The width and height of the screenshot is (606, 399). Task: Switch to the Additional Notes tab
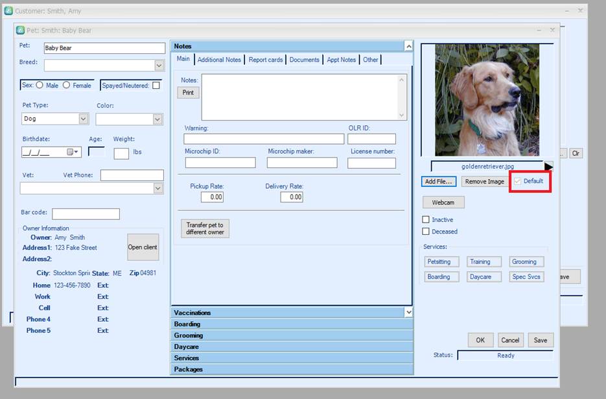[x=219, y=60]
